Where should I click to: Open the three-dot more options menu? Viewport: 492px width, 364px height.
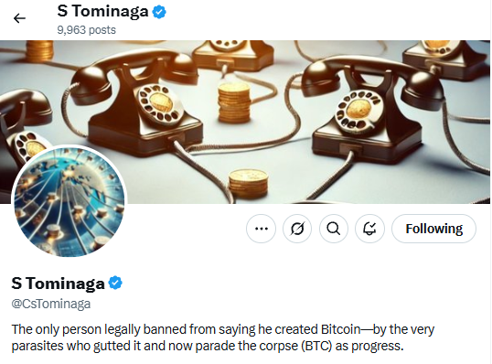pyautogui.click(x=262, y=229)
